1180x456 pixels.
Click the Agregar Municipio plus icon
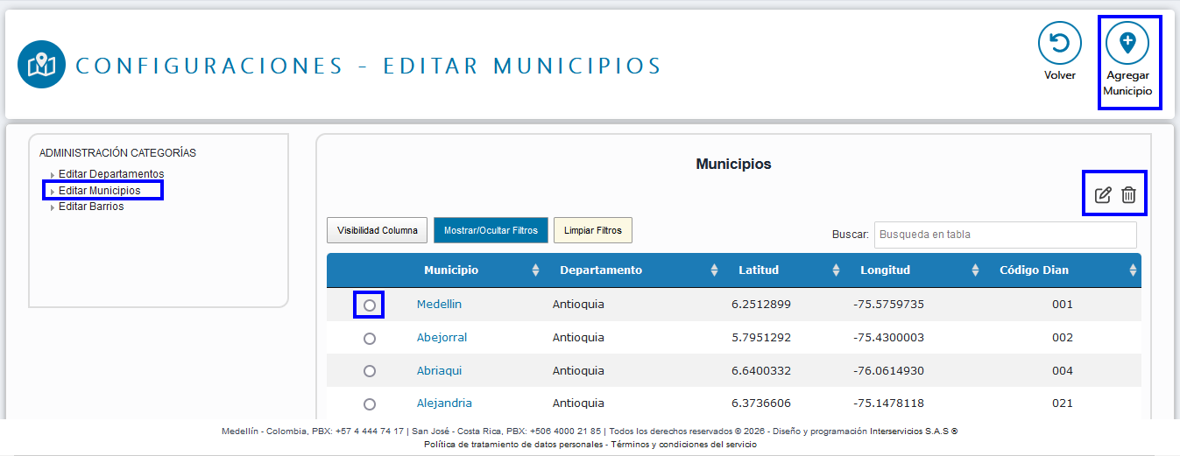1127,42
